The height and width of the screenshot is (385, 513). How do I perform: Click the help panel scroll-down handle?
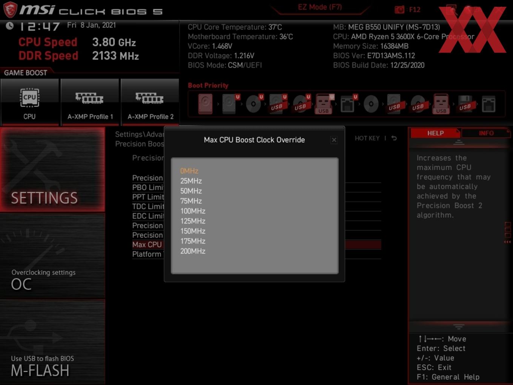pos(459,326)
